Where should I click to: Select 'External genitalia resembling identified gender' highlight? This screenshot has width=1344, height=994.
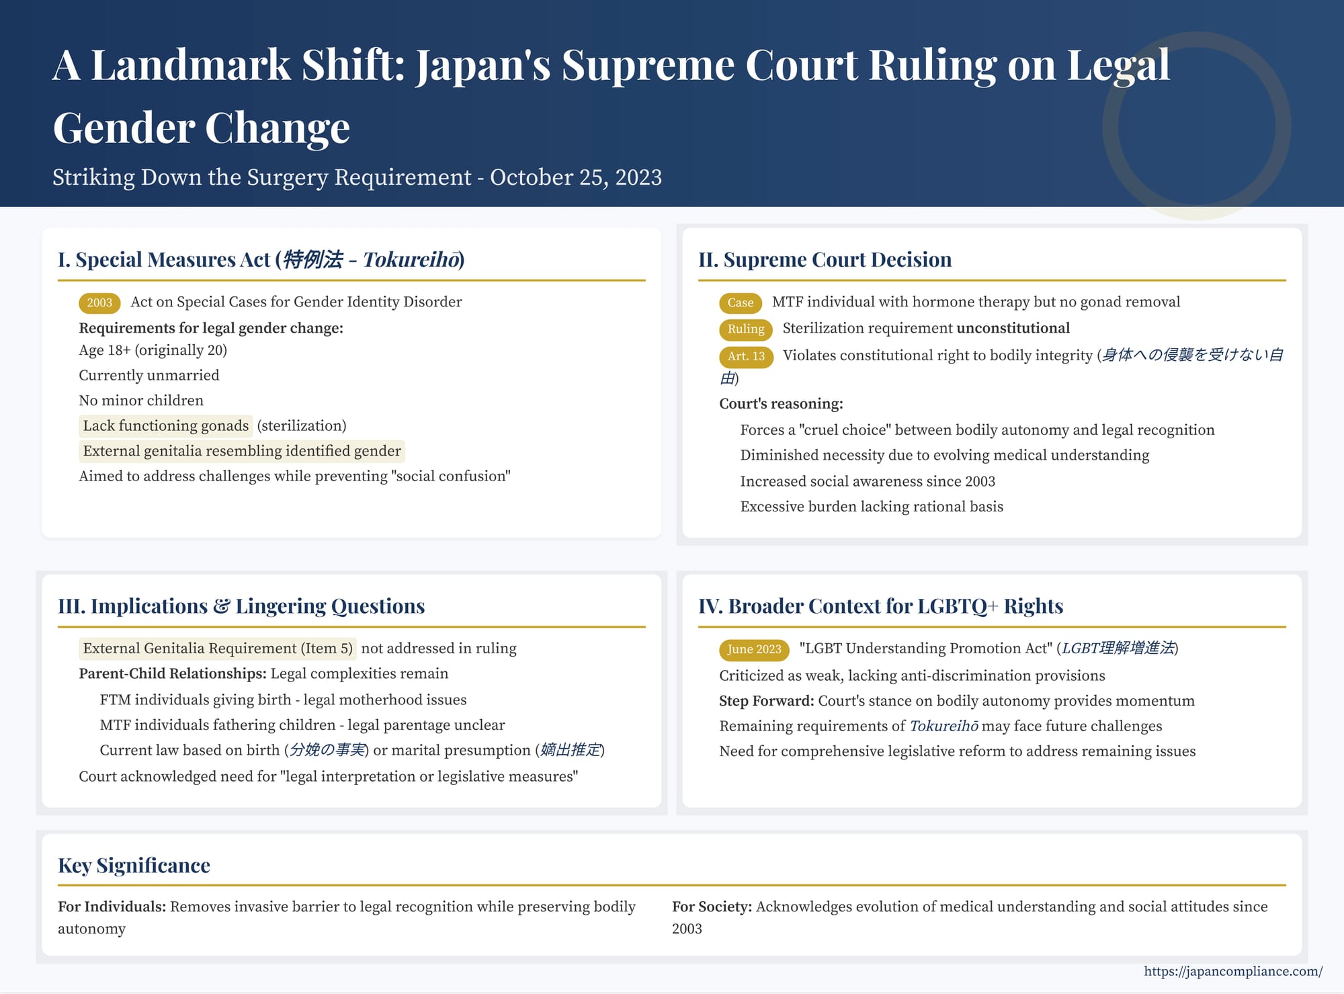242,450
